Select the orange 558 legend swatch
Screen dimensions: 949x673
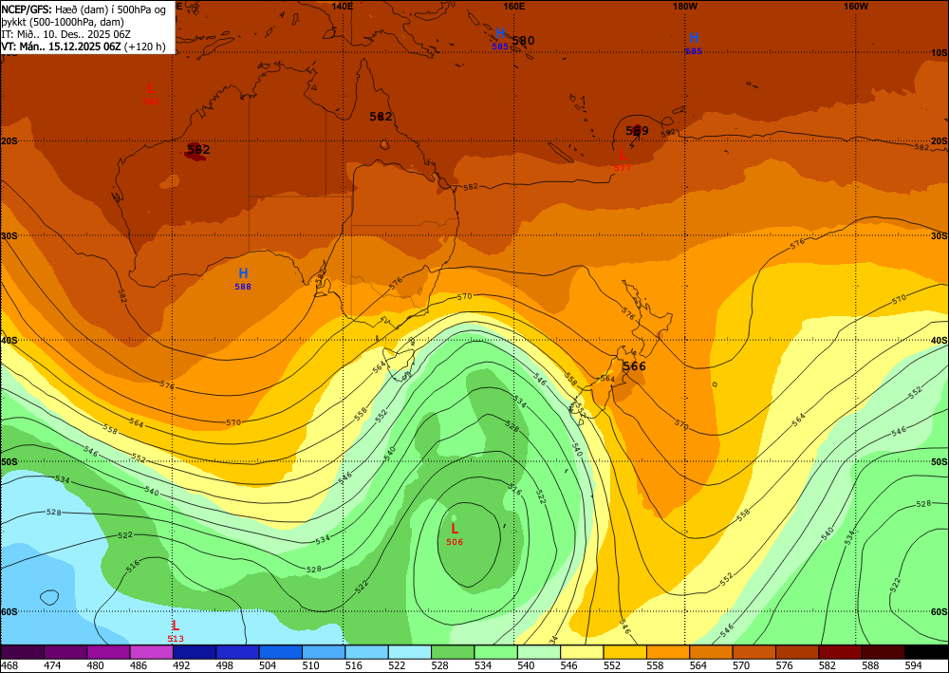click(667, 652)
